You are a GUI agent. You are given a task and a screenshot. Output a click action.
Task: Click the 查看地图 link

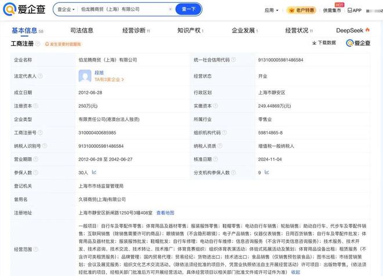[x=165, y=213]
